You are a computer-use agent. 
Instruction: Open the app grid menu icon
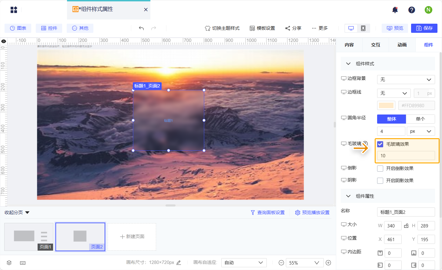click(14, 10)
